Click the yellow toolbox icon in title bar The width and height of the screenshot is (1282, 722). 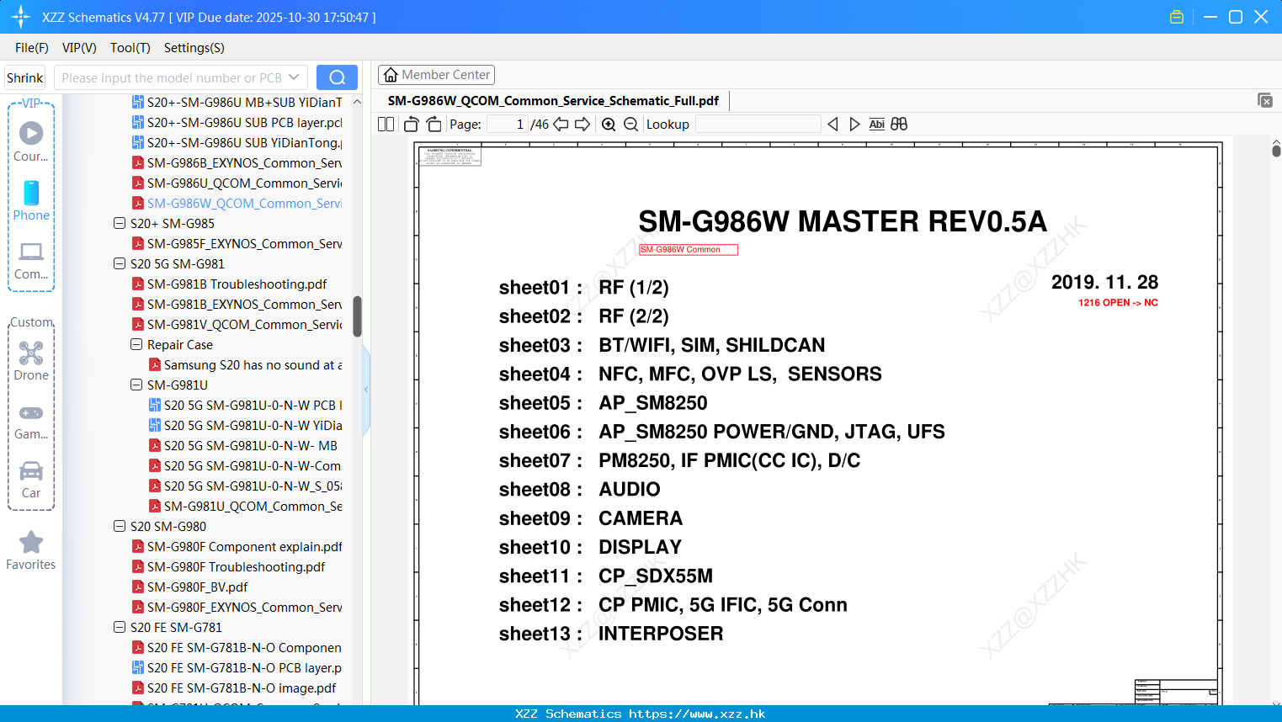(x=1177, y=17)
